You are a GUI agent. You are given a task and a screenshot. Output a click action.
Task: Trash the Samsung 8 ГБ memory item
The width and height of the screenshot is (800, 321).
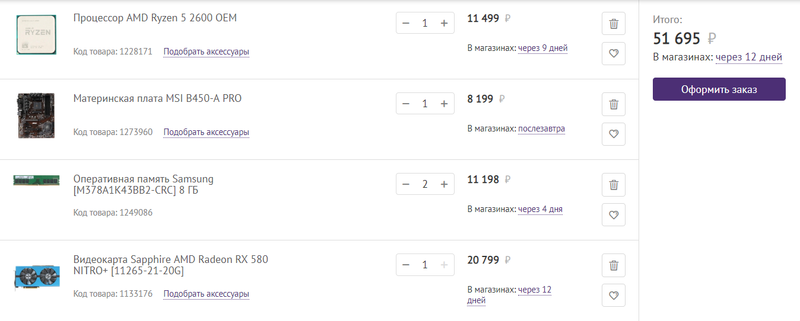pyautogui.click(x=614, y=185)
